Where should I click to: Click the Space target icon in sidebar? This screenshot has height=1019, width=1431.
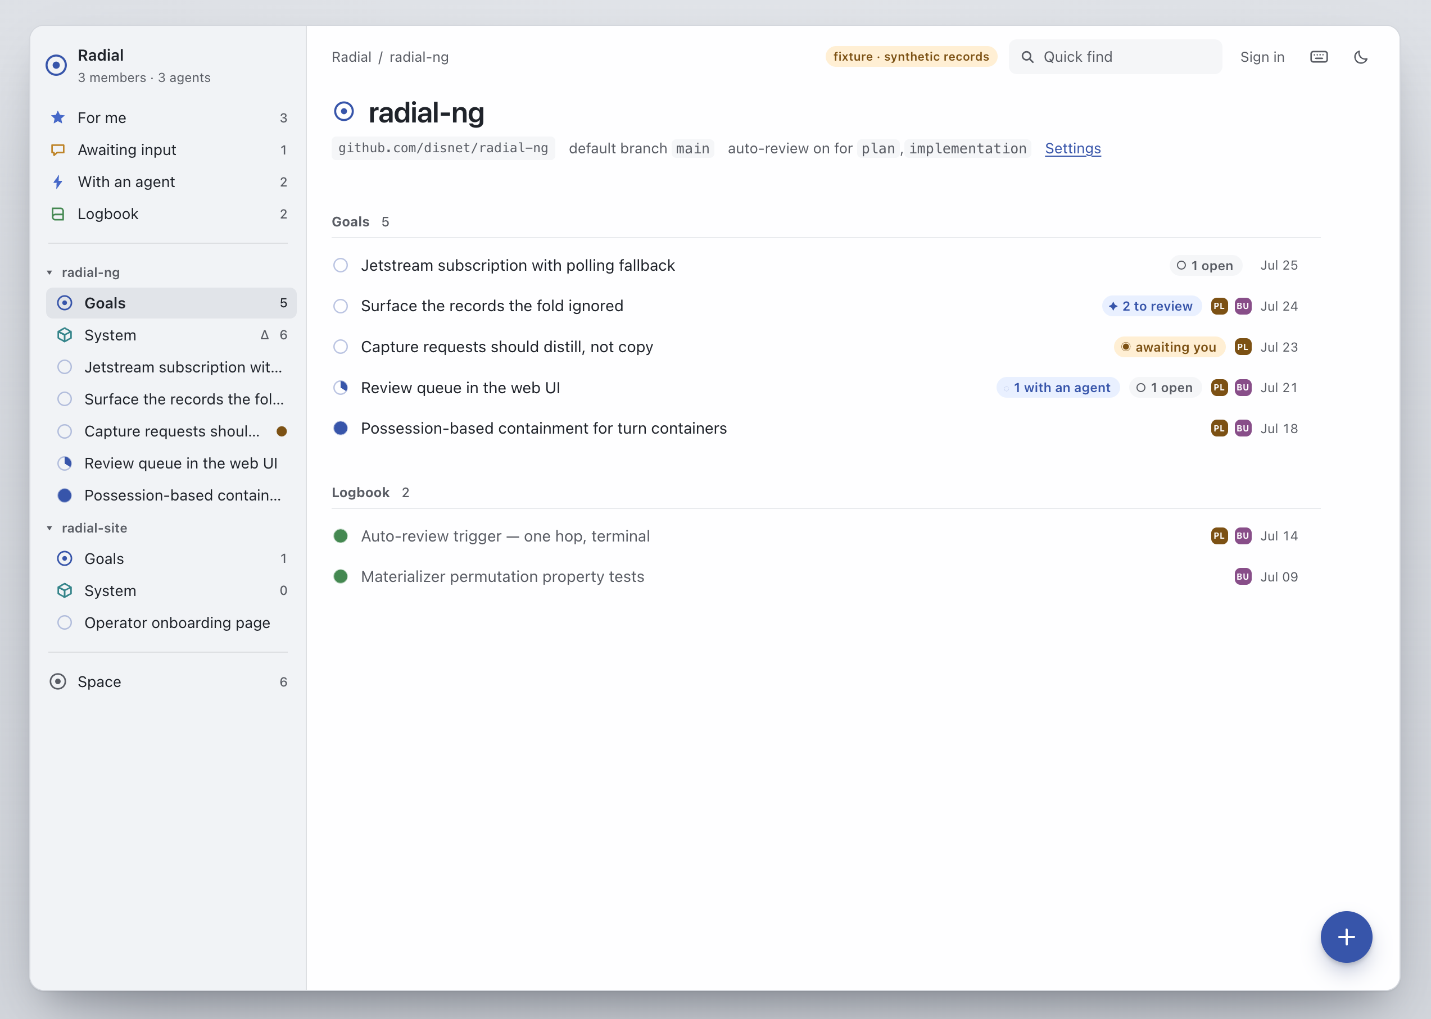tap(58, 681)
